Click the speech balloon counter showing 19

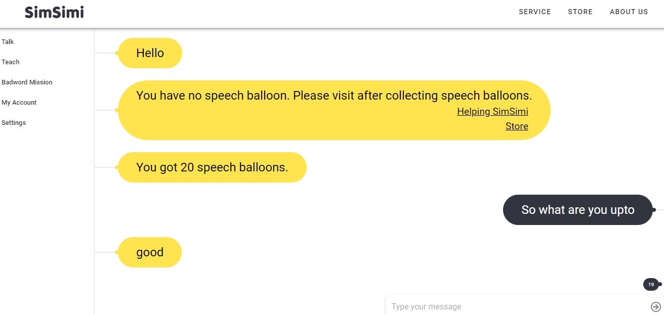(x=651, y=284)
